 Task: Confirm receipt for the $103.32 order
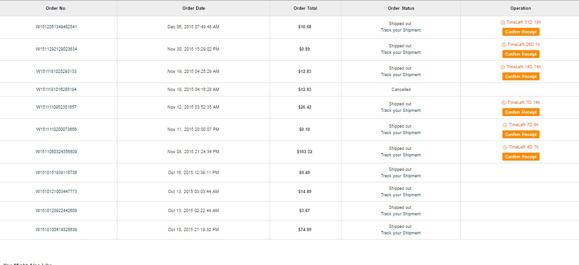pyautogui.click(x=521, y=157)
